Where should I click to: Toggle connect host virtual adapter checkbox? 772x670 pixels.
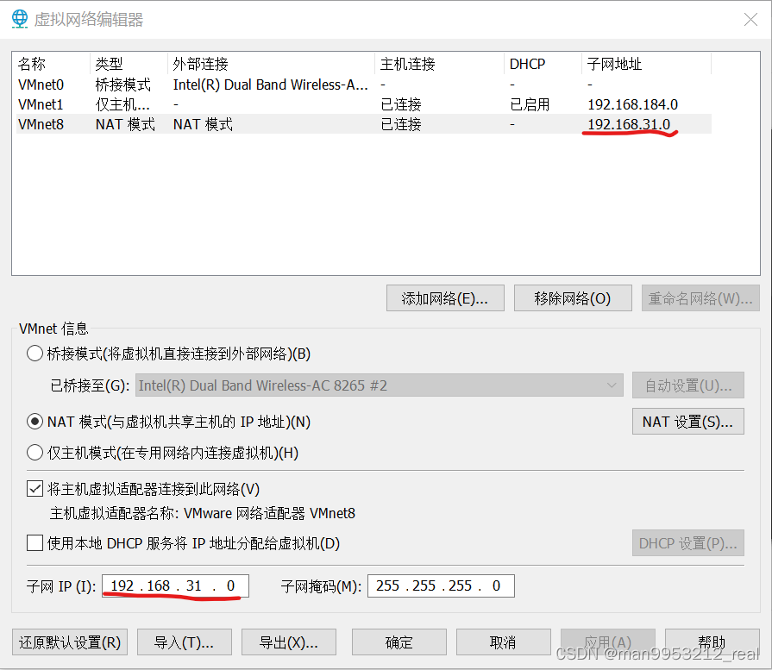[x=35, y=489]
